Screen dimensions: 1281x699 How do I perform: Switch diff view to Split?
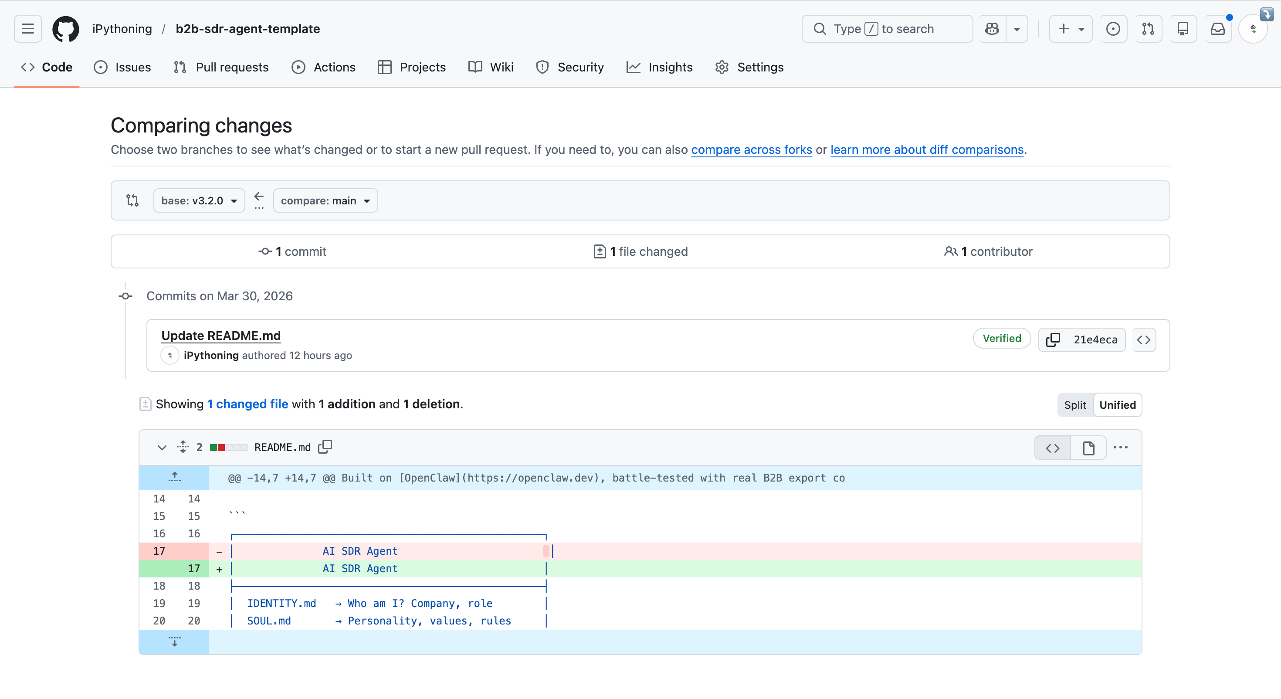(1074, 405)
